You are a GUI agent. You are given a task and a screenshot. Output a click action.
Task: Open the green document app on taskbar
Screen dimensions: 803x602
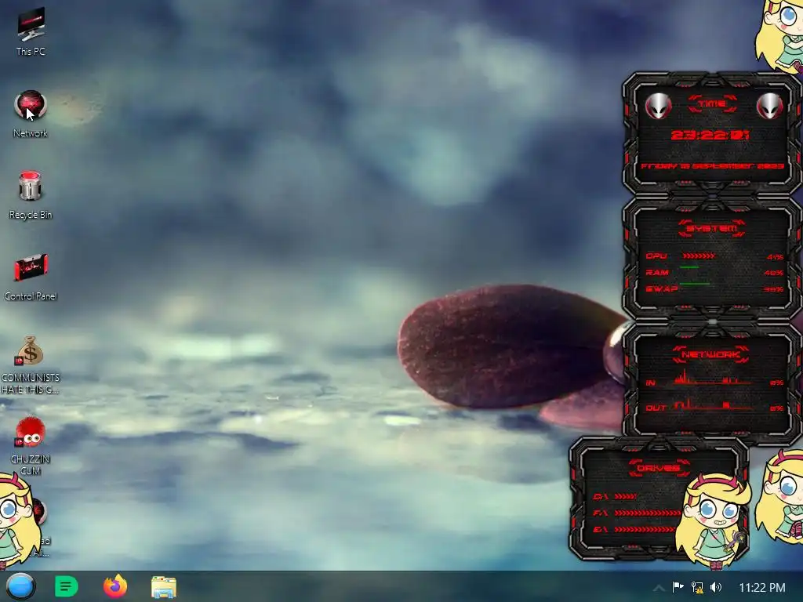[67, 586]
